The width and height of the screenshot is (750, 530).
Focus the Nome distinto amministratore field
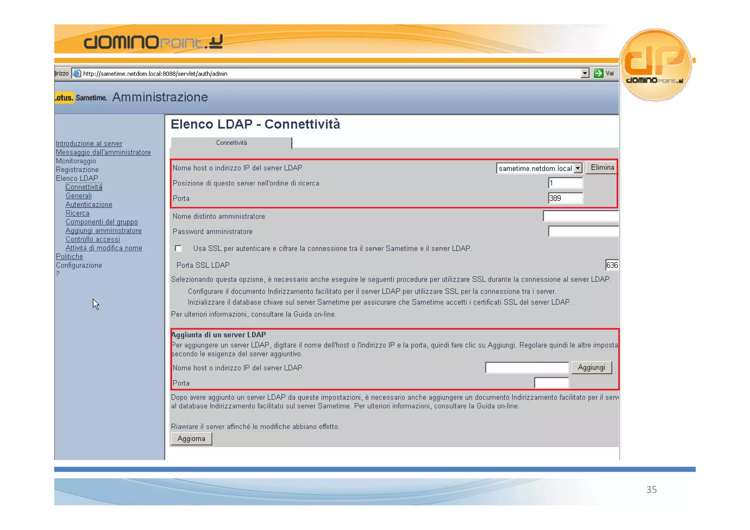point(580,216)
